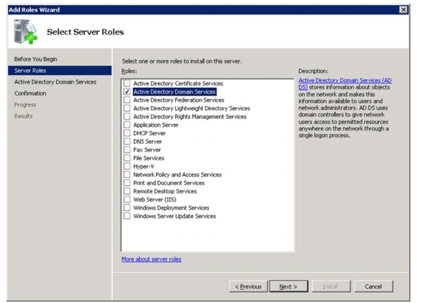Select Active Directory Certificate Services label
The width and height of the screenshot is (424, 303).
click(x=178, y=84)
